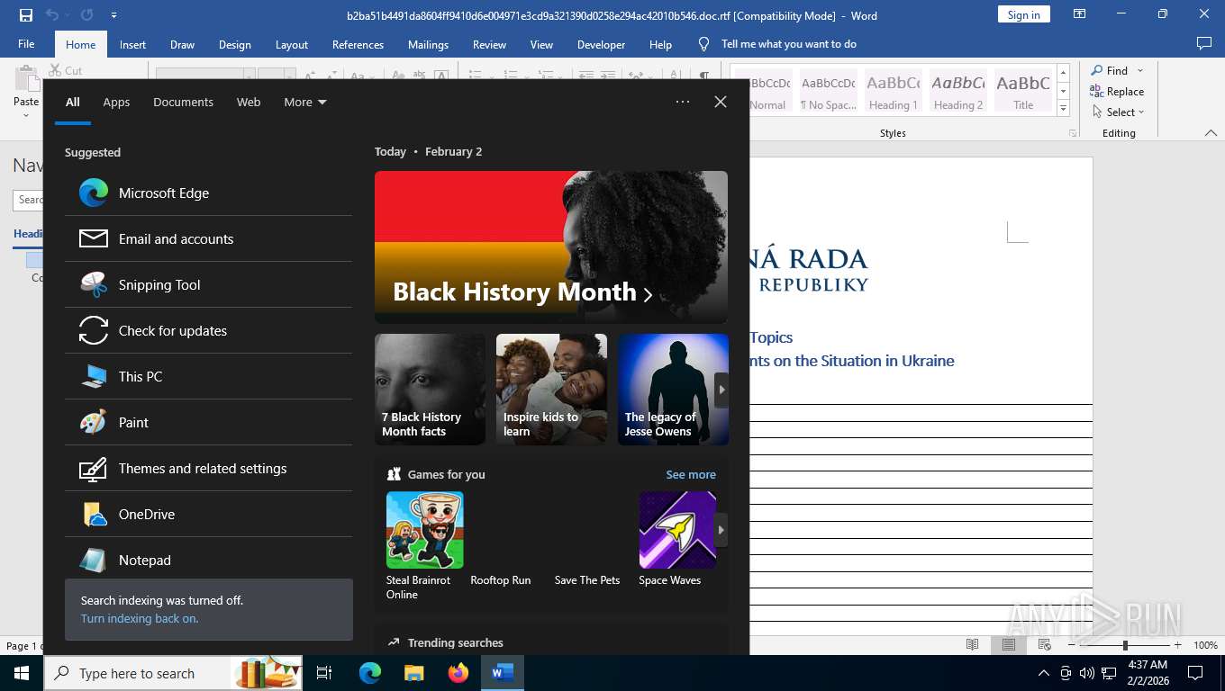Open Word comments icon at ribbon right
This screenshot has width=1225, height=691.
pos(1203,43)
